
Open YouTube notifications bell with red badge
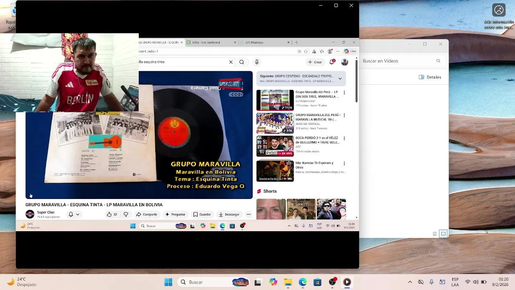tap(332, 62)
